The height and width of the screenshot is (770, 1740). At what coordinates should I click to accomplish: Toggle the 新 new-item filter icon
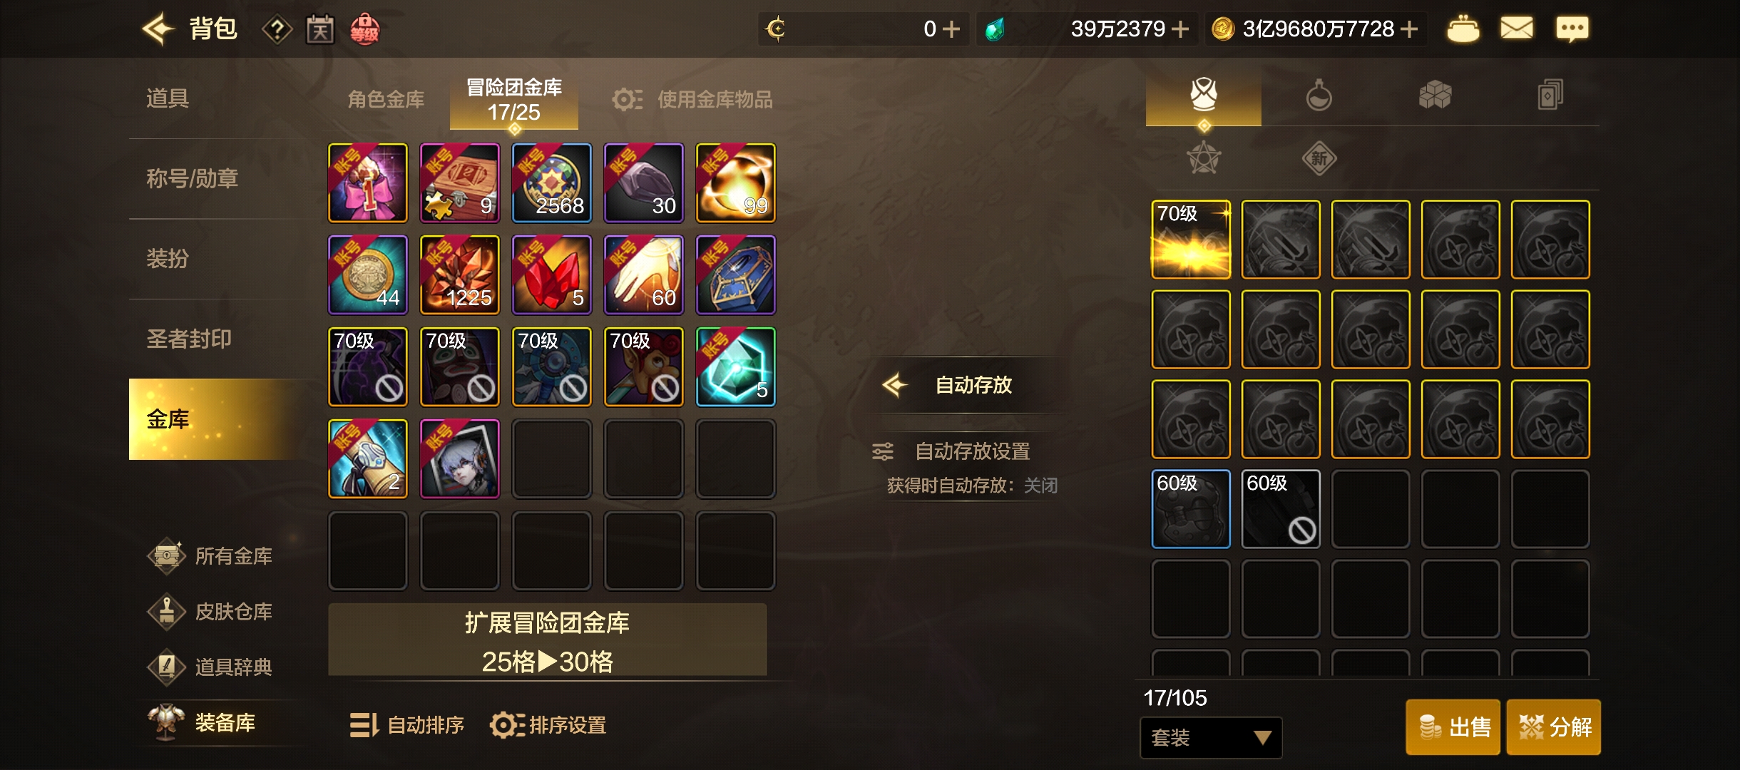pyautogui.click(x=1319, y=158)
